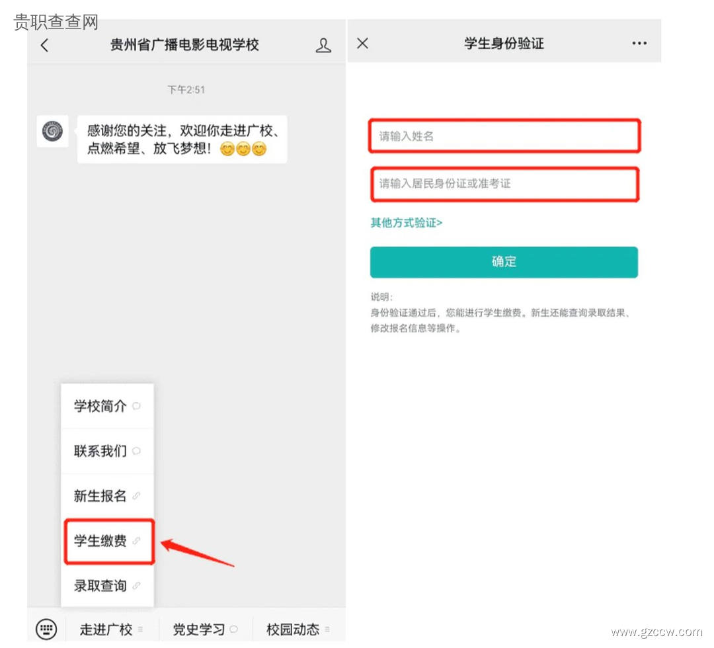Go back using the left chevron icon
The image size is (714, 648).
pyautogui.click(x=45, y=45)
